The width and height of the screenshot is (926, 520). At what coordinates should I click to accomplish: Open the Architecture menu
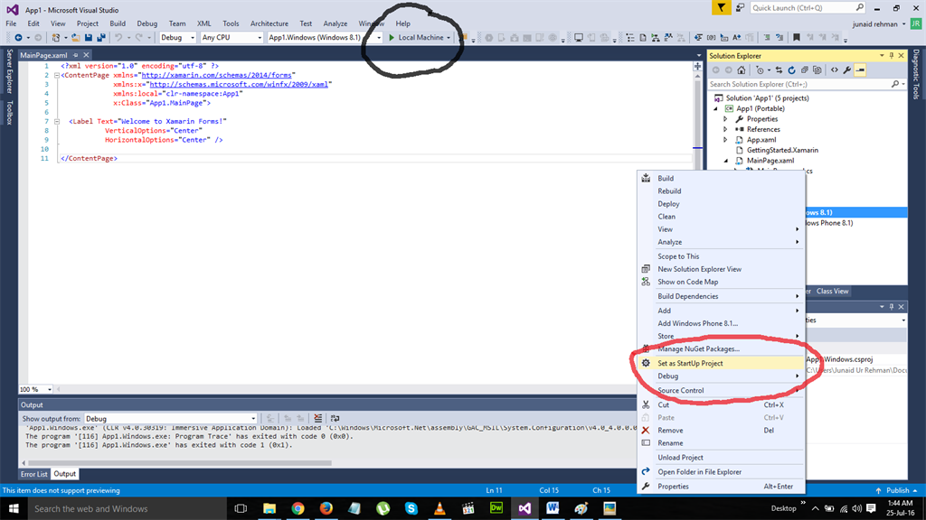click(269, 23)
